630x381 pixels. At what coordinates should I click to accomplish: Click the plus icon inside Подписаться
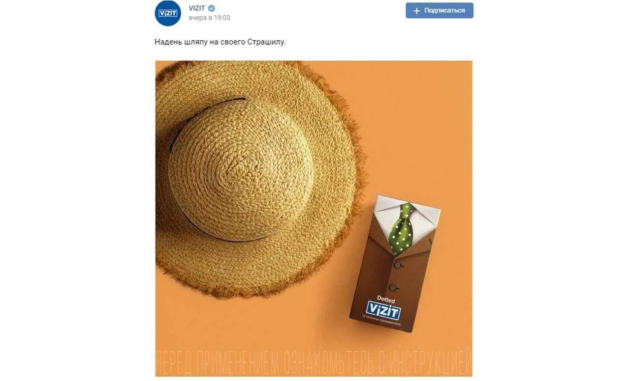pos(417,10)
